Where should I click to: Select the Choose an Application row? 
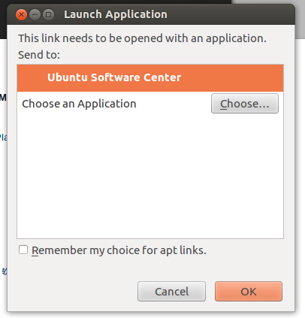(x=150, y=104)
